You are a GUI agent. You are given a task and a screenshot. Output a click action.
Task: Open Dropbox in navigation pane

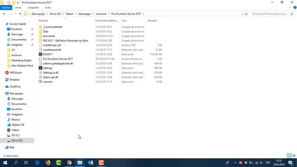pyautogui.click(x=14, y=79)
